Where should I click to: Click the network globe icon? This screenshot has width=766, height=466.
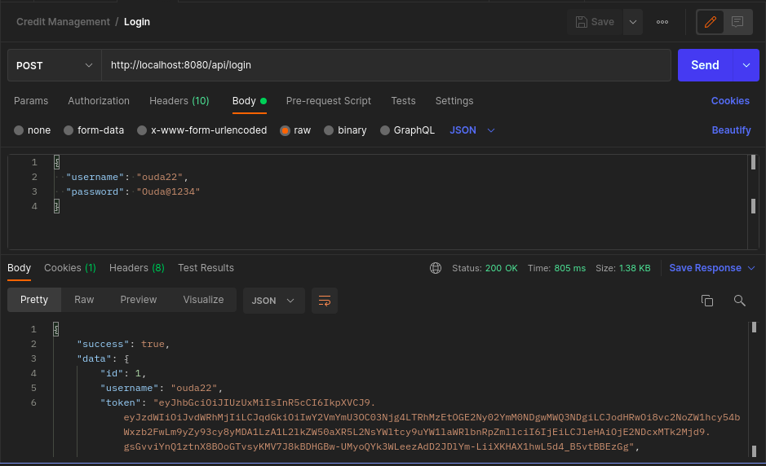tap(436, 268)
